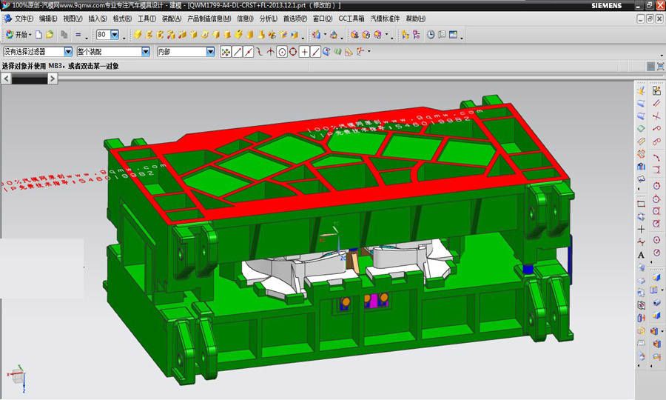Click the Open file folder icon
This screenshot has height=400, width=666.
click(50, 35)
